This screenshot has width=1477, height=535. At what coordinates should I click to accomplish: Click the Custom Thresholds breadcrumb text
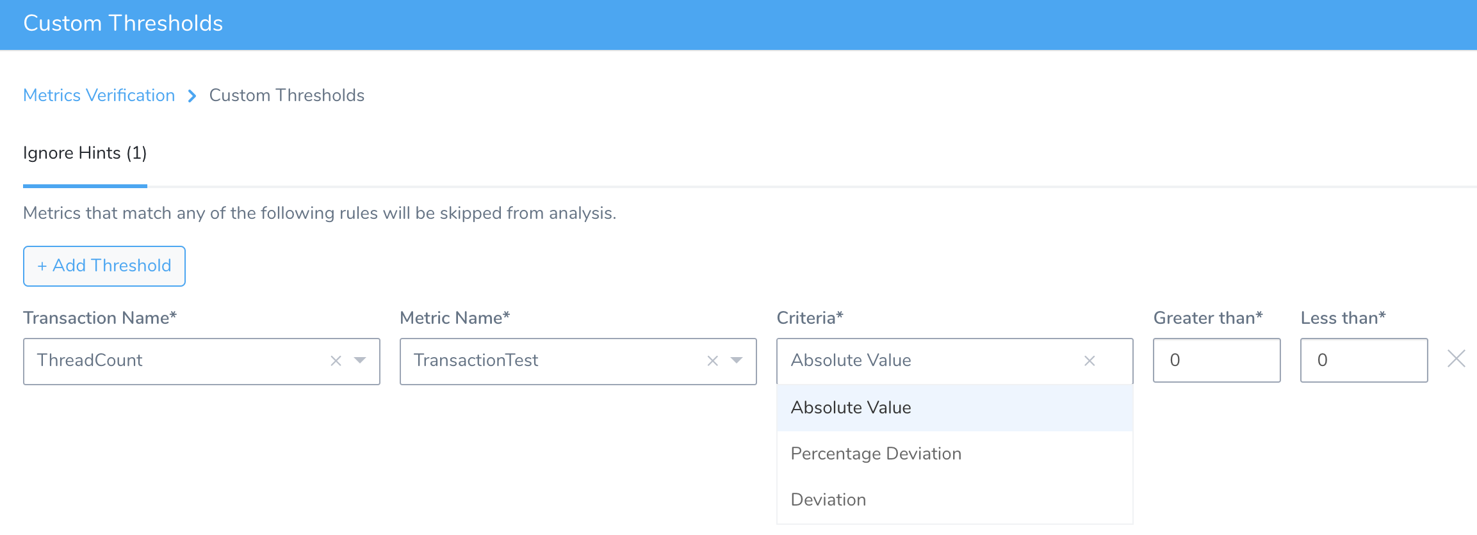(287, 95)
